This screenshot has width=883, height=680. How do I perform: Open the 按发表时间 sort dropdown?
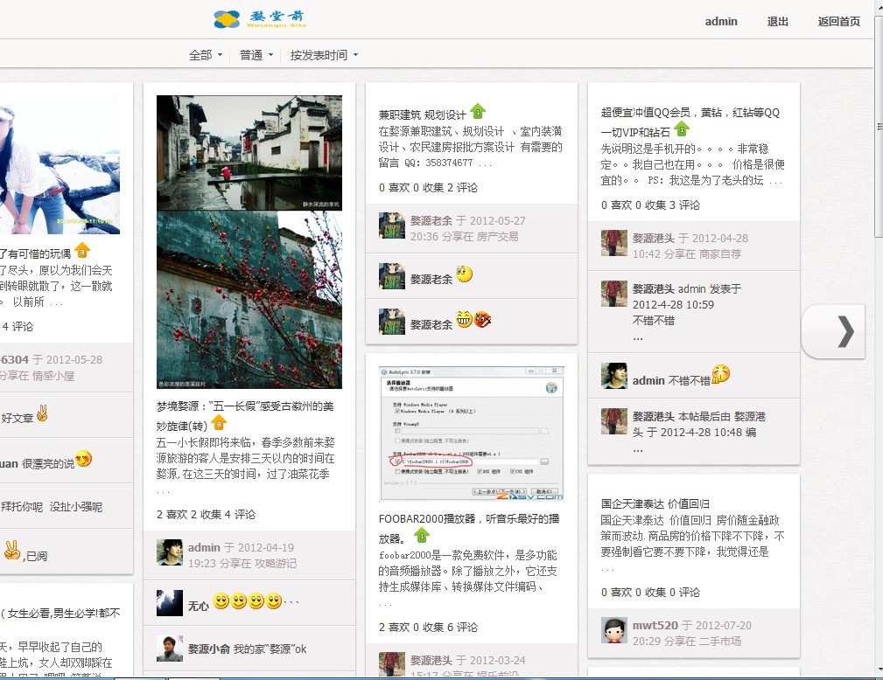click(324, 55)
